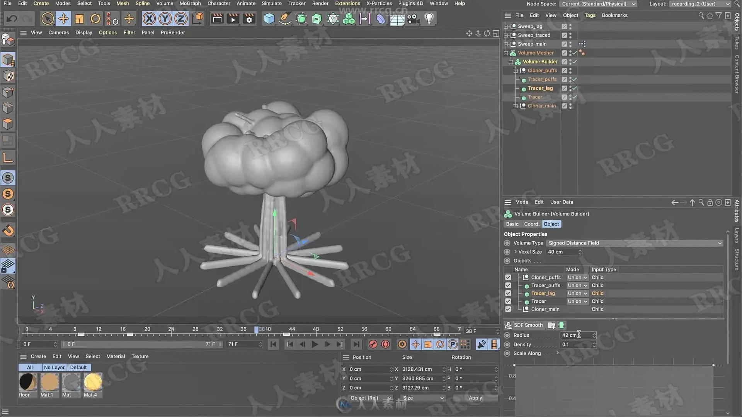Select the No Layer filter

[54, 367]
